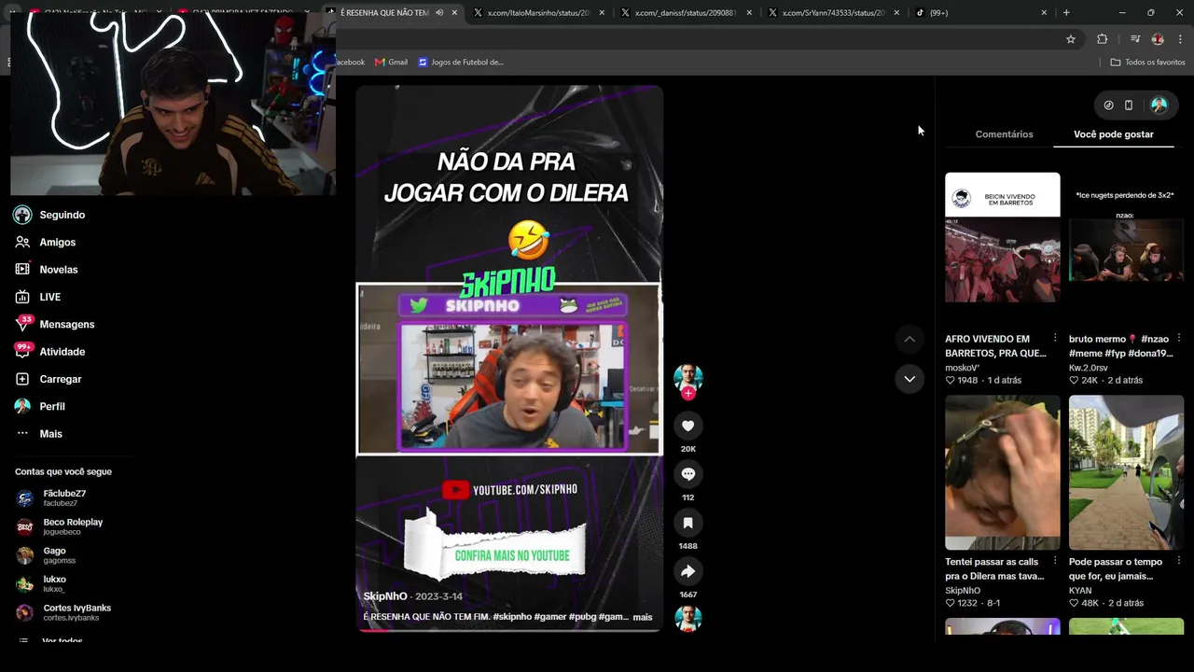Open options for AFRO VIVENDO EM BARRETOS video

click(x=1055, y=338)
